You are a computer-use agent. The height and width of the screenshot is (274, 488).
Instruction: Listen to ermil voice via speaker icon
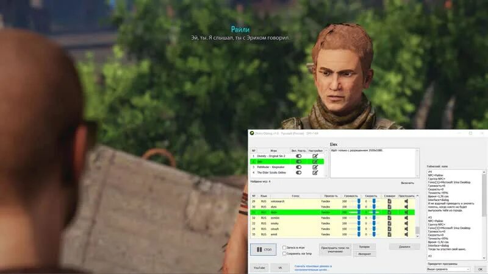406,234
